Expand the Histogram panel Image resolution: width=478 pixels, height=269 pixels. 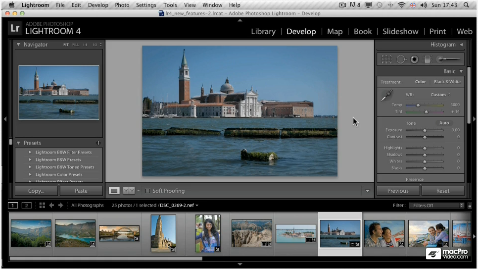[x=461, y=45]
